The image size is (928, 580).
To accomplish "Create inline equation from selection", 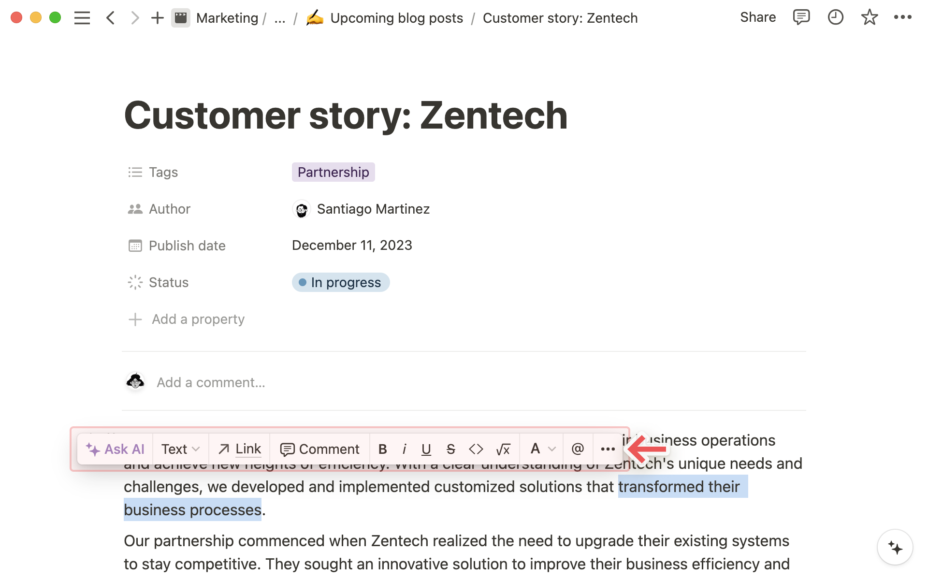I will coord(503,449).
